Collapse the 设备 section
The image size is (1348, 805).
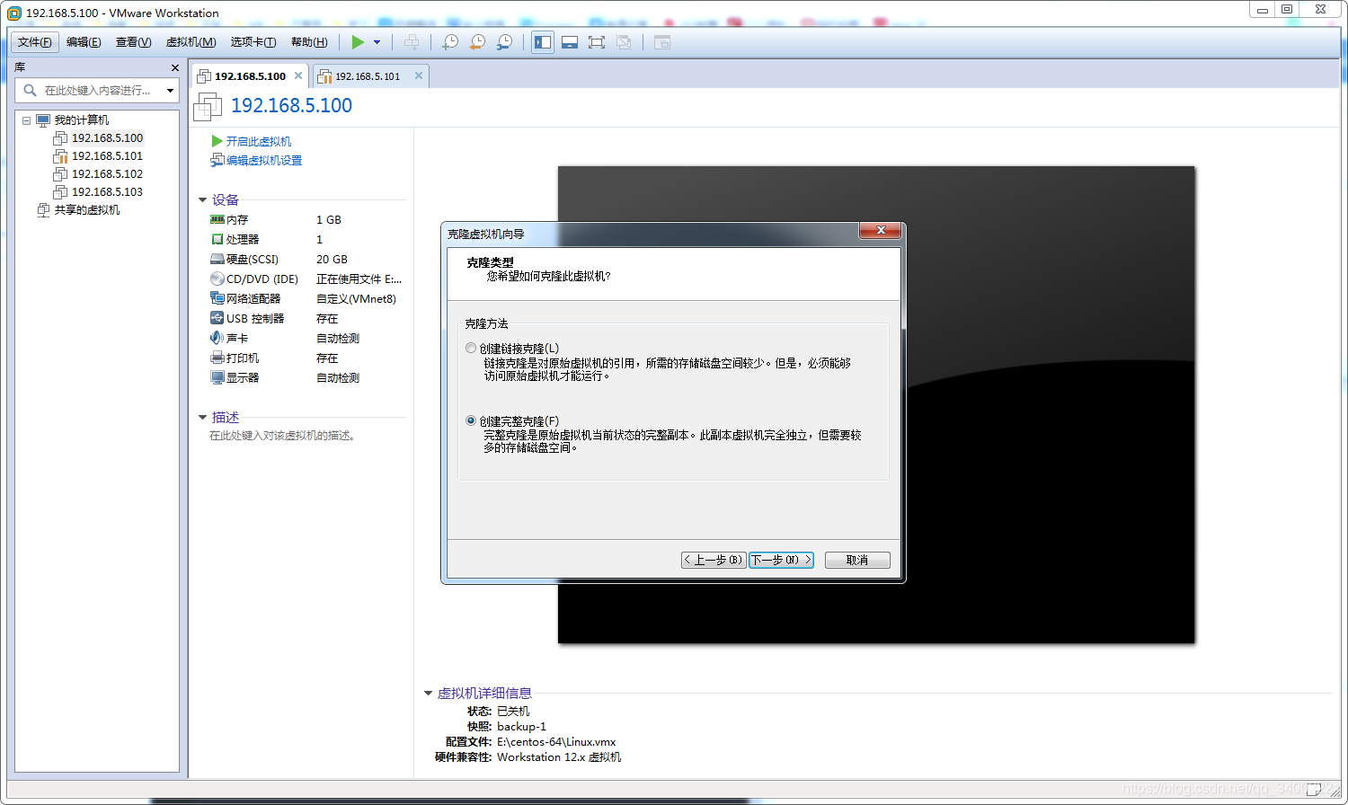coord(203,200)
